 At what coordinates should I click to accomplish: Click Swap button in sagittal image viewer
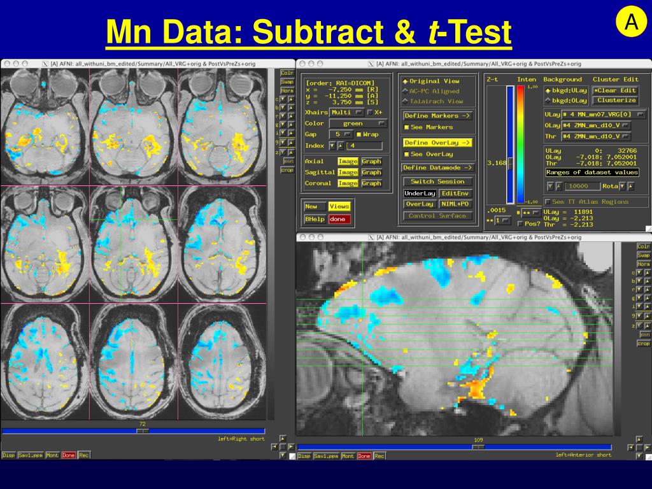[x=643, y=255]
